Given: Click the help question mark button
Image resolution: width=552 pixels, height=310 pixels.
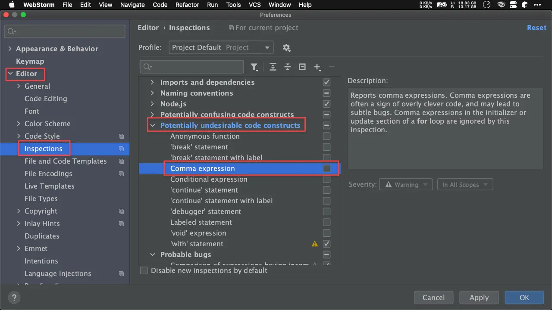Looking at the screenshot, I should tap(14, 298).
